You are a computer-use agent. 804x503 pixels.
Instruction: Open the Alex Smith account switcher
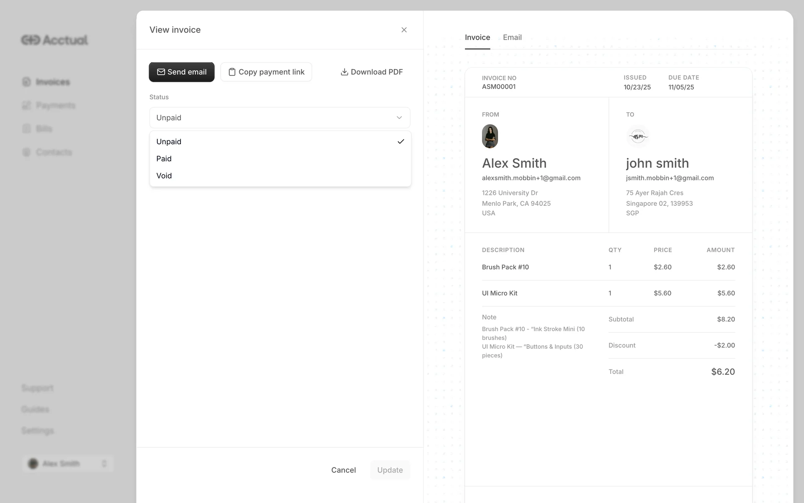68,464
